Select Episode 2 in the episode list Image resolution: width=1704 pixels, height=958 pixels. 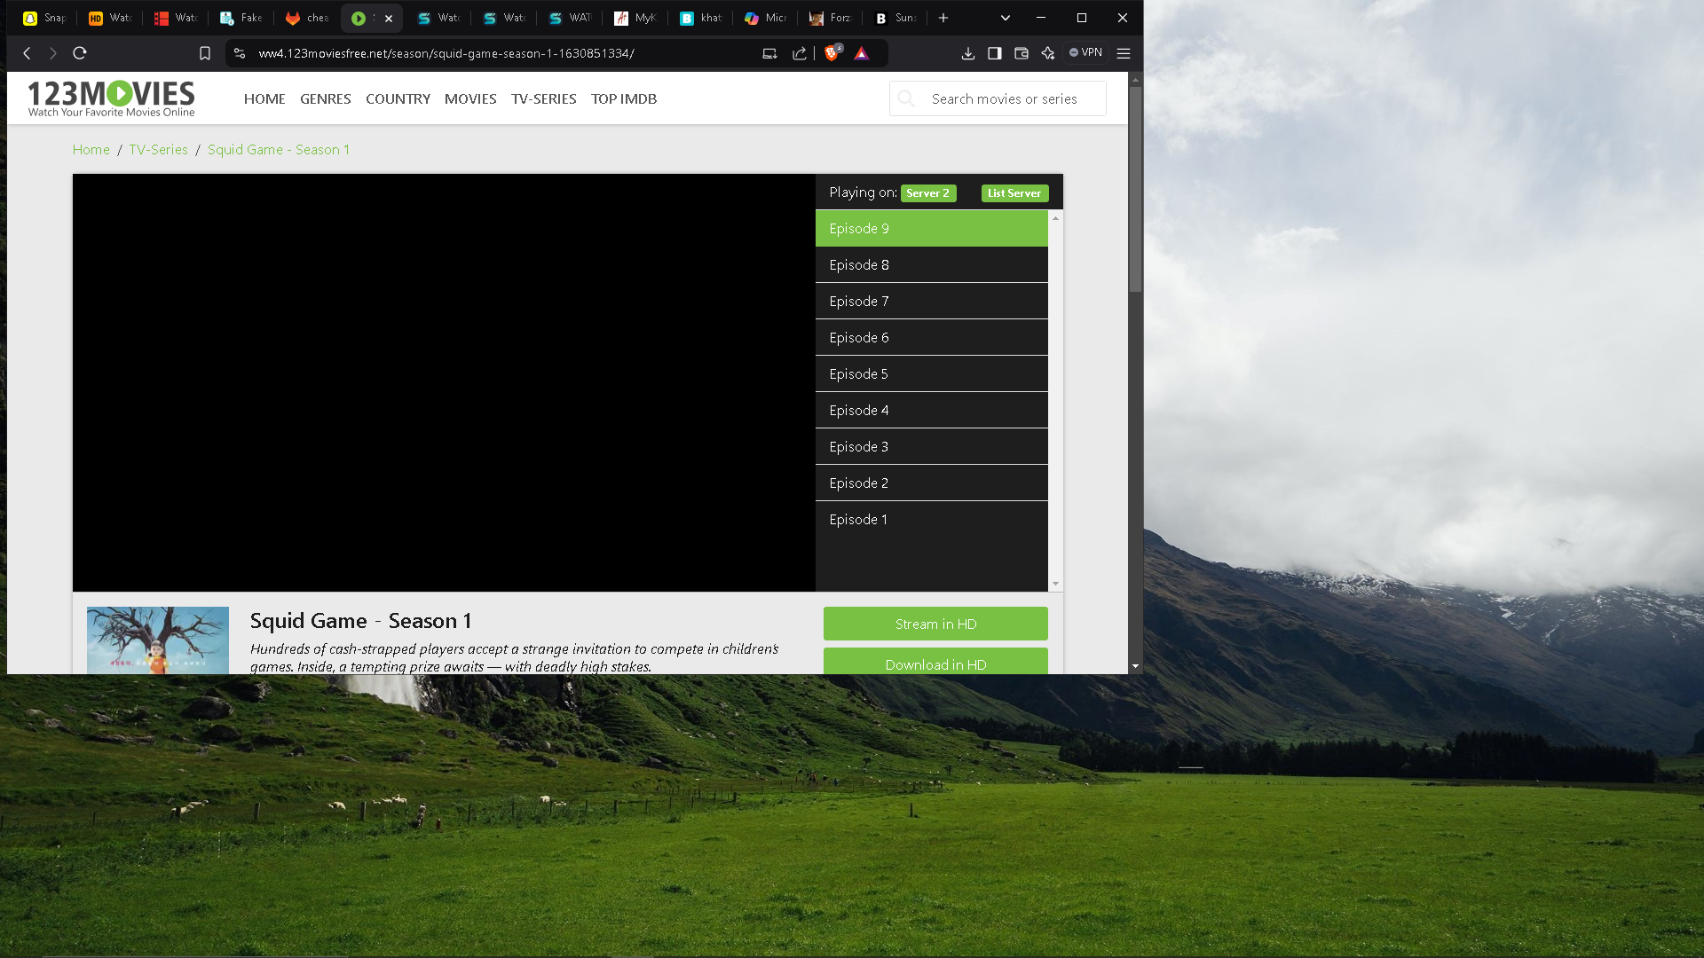pyautogui.click(x=931, y=483)
